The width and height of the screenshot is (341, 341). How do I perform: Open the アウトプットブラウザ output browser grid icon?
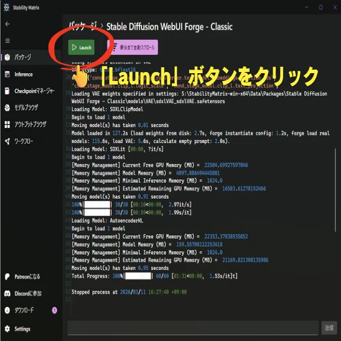pyautogui.click(x=7, y=124)
